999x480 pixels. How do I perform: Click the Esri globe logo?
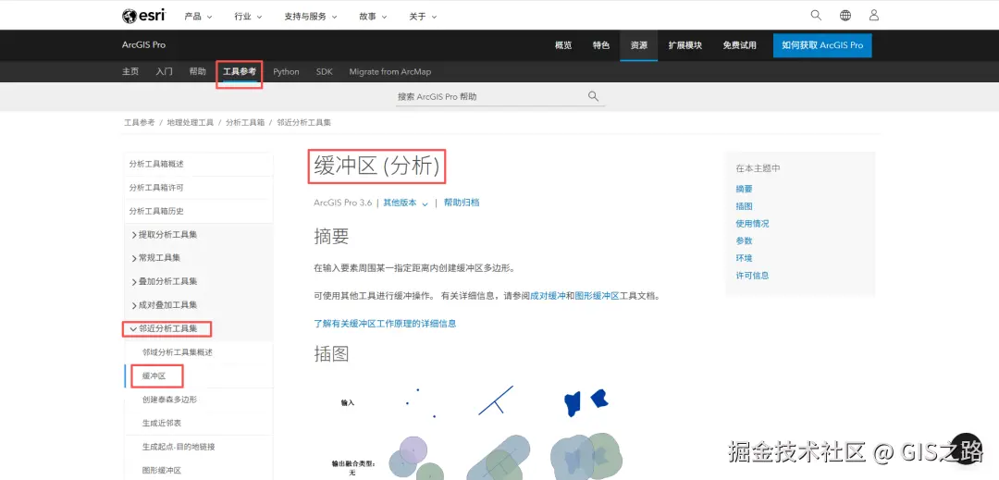(143, 16)
